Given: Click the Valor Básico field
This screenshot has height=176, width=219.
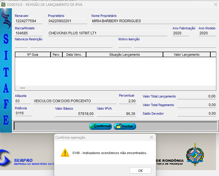Looking at the screenshot, I should 75,114.
